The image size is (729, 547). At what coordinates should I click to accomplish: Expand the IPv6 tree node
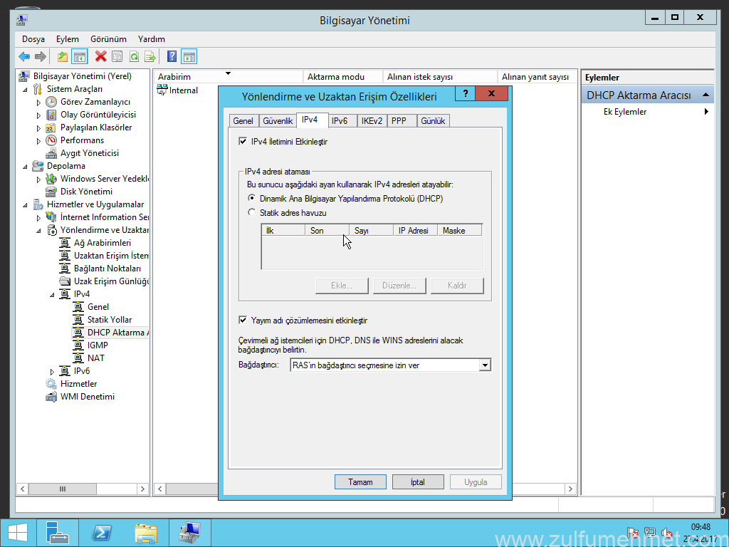pyautogui.click(x=52, y=371)
